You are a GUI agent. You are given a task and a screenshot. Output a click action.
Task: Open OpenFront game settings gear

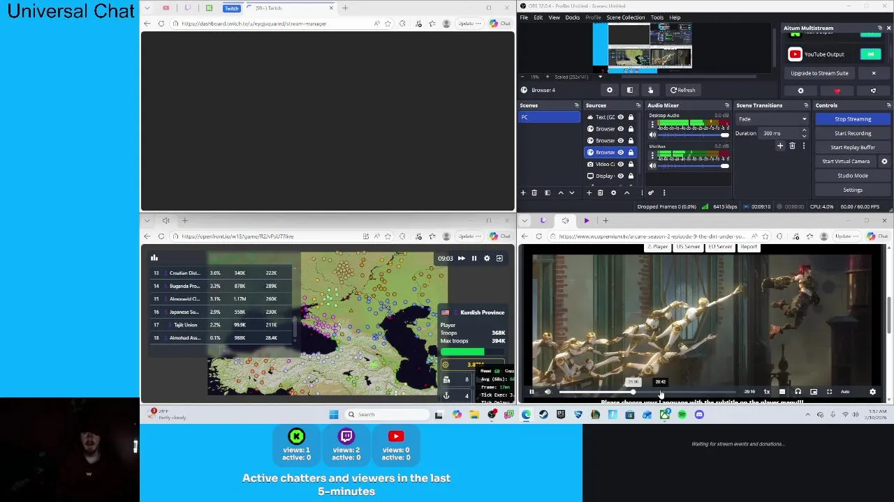point(487,259)
